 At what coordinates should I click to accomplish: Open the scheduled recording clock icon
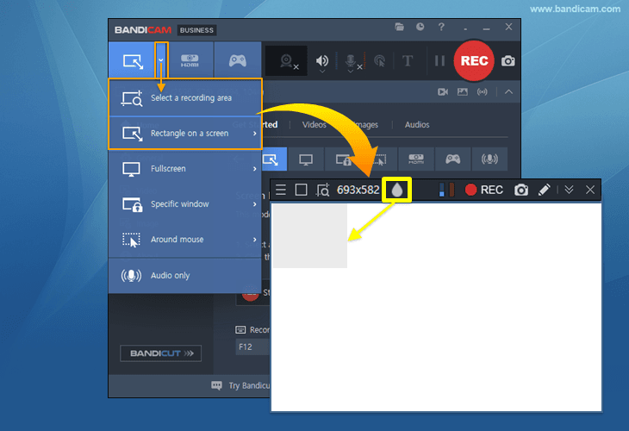(x=420, y=27)
